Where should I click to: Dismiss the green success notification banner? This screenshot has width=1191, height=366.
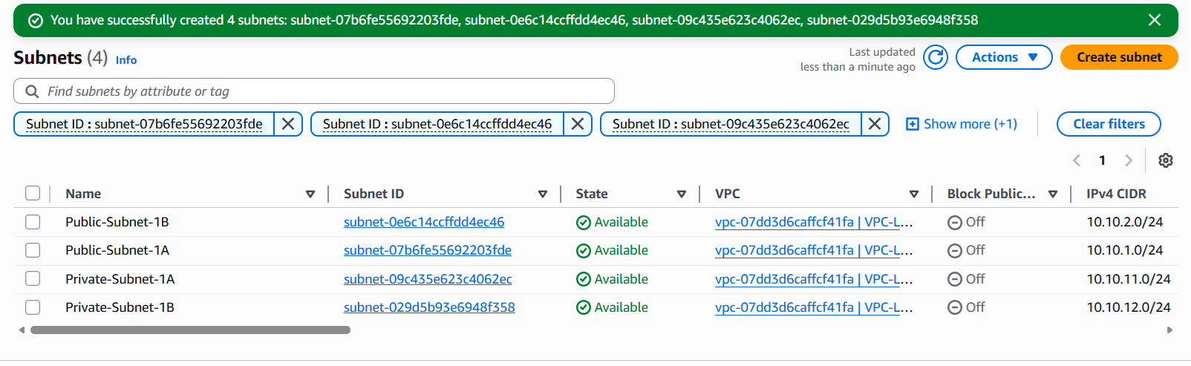coord(1154,20)
